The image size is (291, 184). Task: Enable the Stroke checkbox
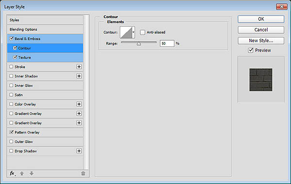coord(11,66)
